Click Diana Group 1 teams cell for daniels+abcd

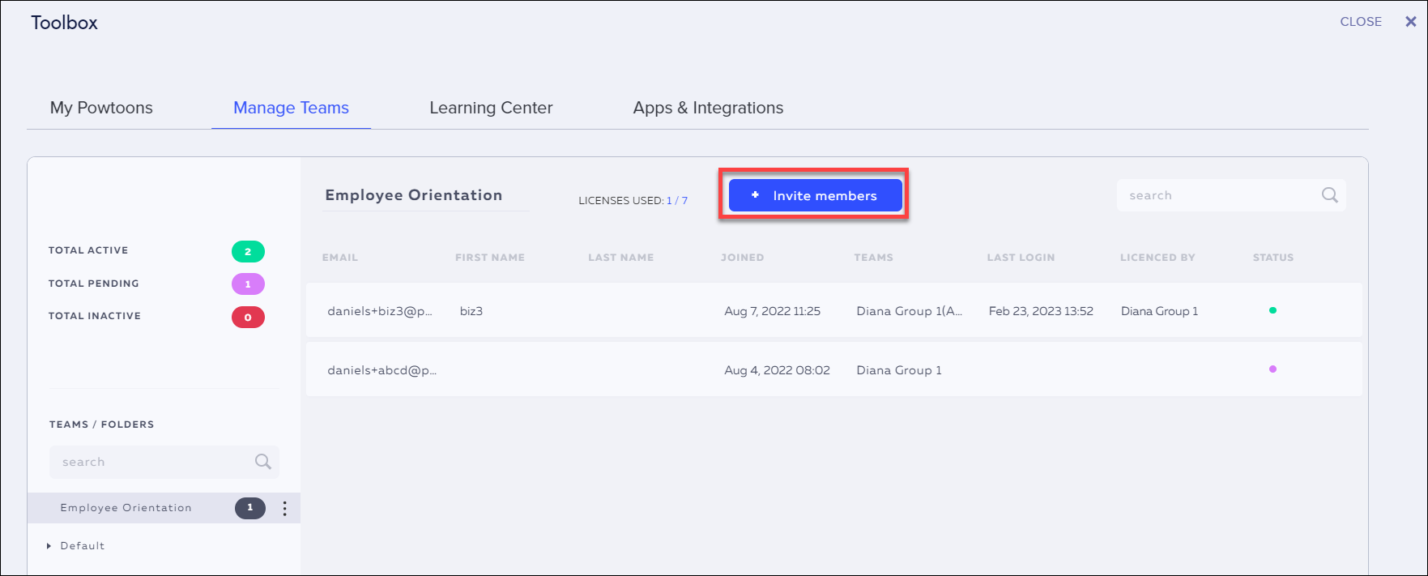pos(899,370)
